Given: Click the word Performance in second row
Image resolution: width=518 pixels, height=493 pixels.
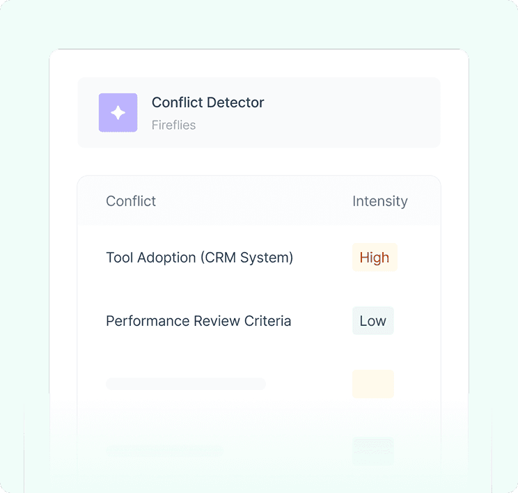Looking at the screenshot, I should pyautogui.click(x=148, y=321).
